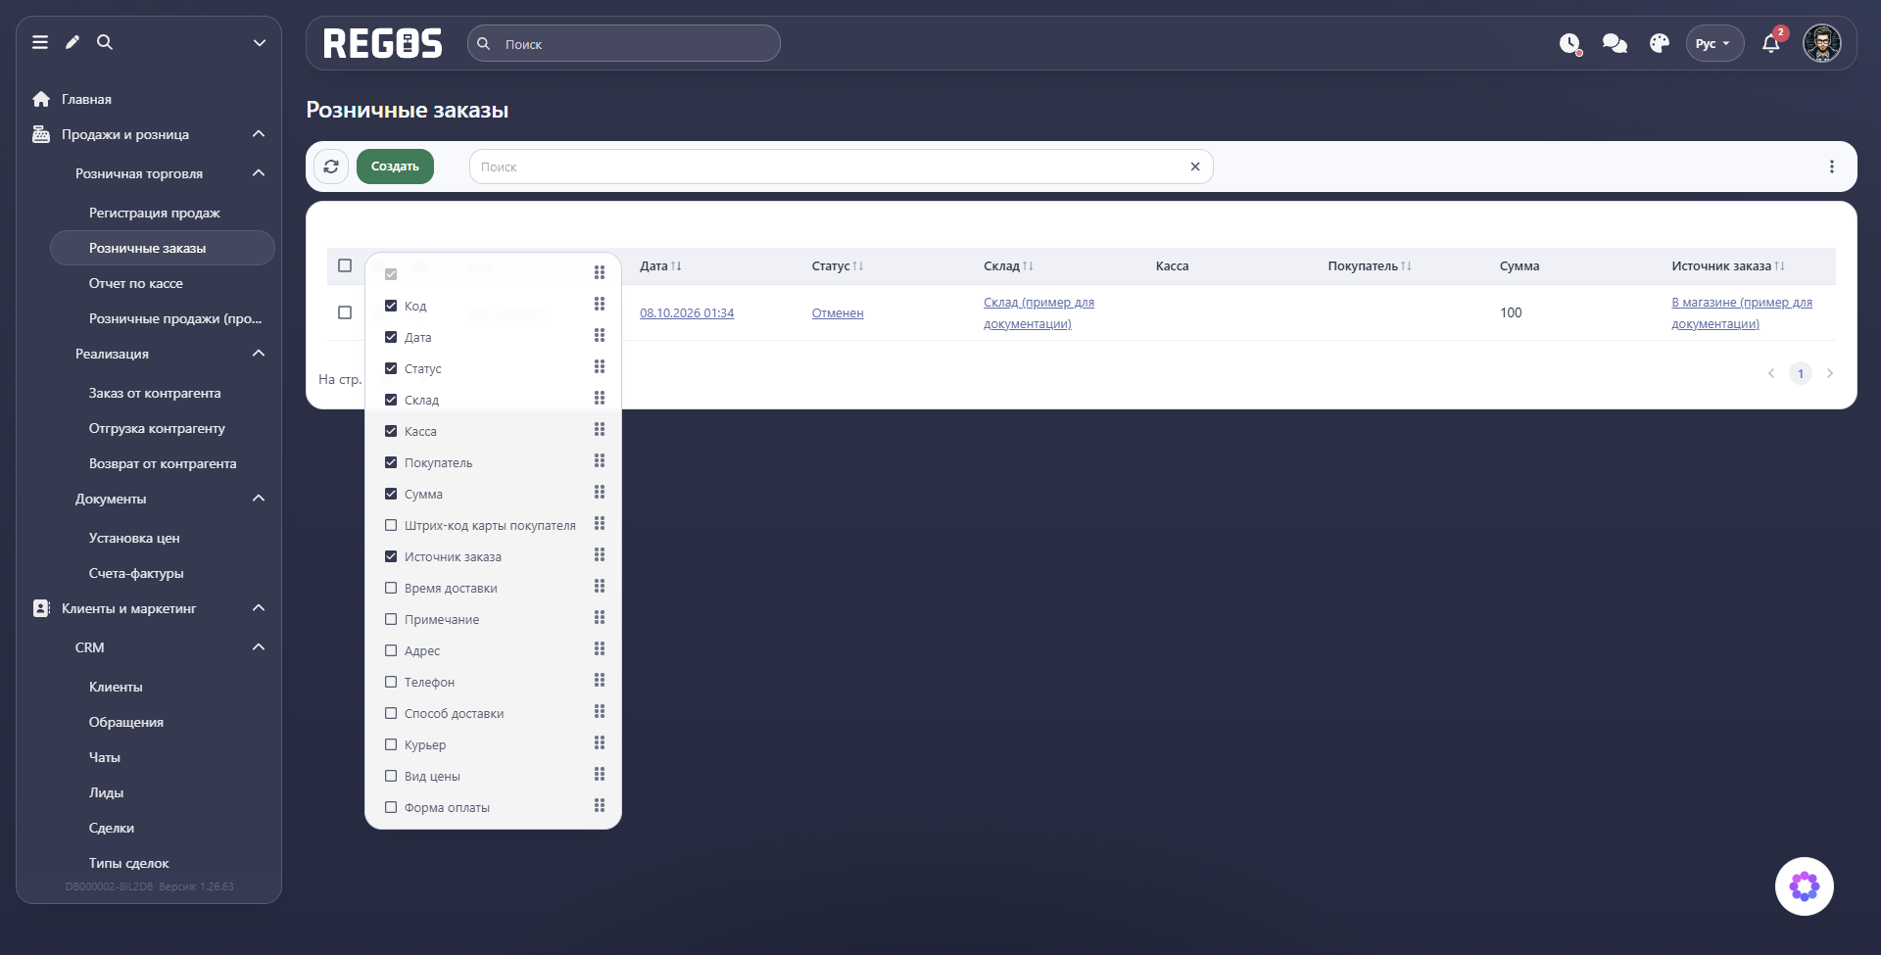Collapse the Документы group
This screenshot has height=955, width=1881.
click(259, 499)
